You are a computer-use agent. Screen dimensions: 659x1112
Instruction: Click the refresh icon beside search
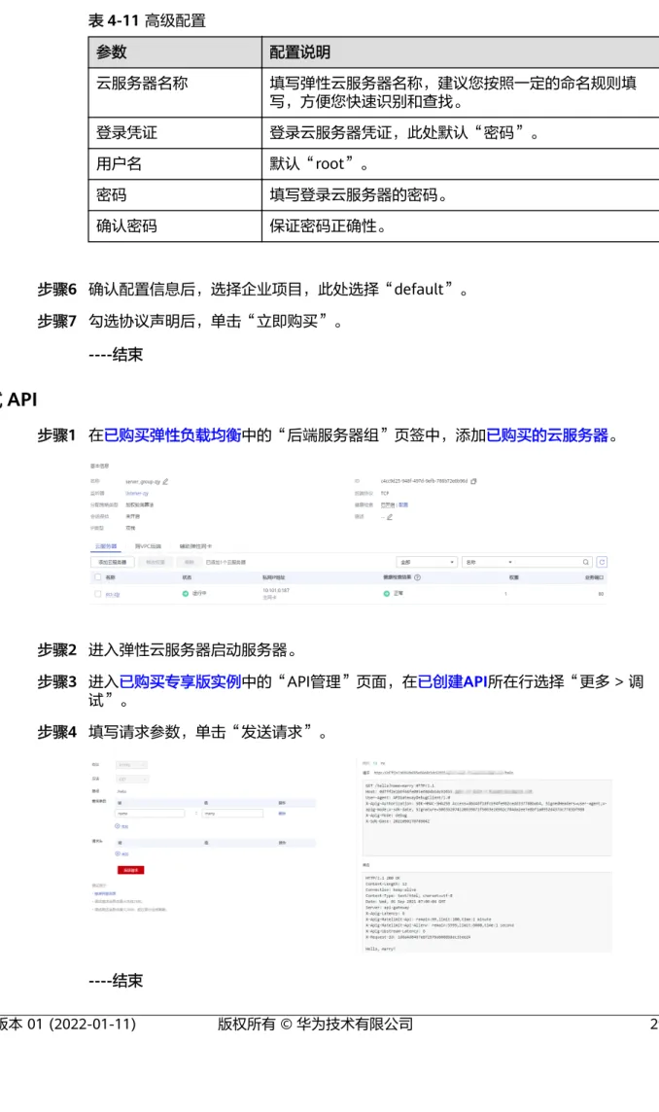click(602, 563)
